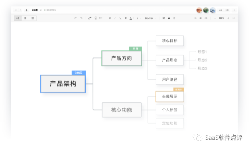Click the insert note icon in toolbar
This screenshot has width=250, height=148.
click(x=164, y=18)
